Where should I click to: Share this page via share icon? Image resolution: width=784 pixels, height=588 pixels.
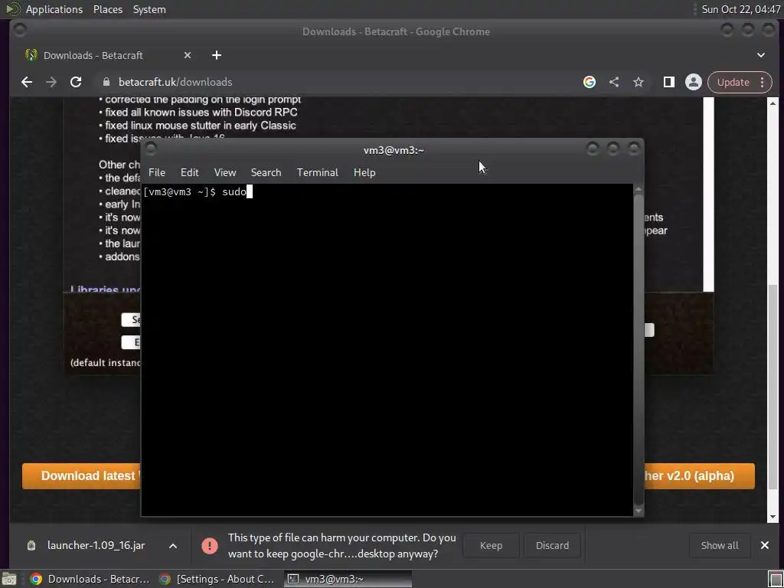(614, 82)
